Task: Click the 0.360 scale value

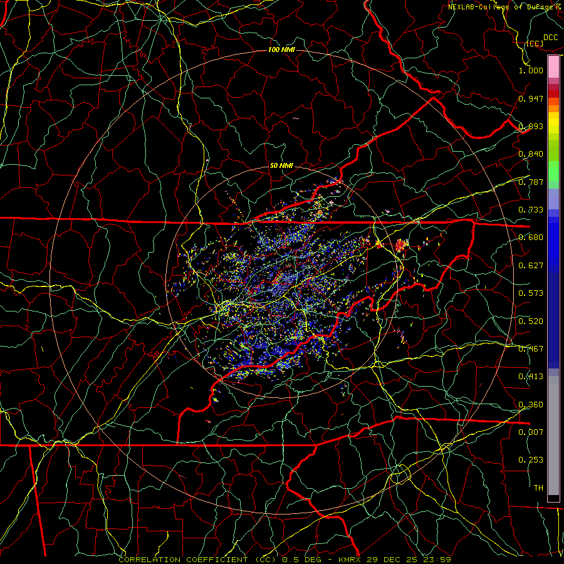Action: pos(531,405)
